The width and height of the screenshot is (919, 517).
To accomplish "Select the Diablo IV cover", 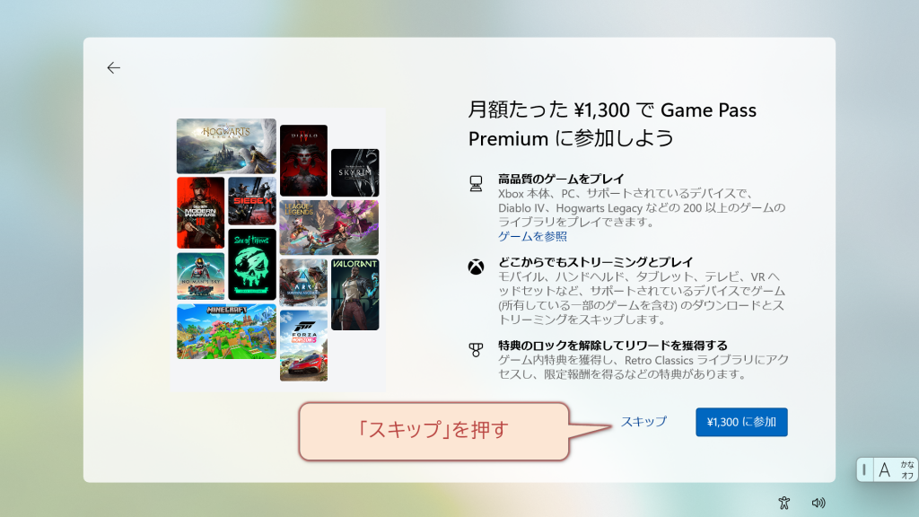I will click(x=303, y=161).
